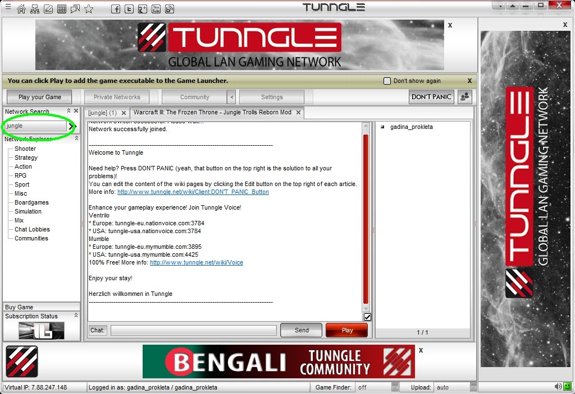The height and width of the screenshot is (394, 575).
Task: Open the blog feed icon
Action: pos(170,9)
